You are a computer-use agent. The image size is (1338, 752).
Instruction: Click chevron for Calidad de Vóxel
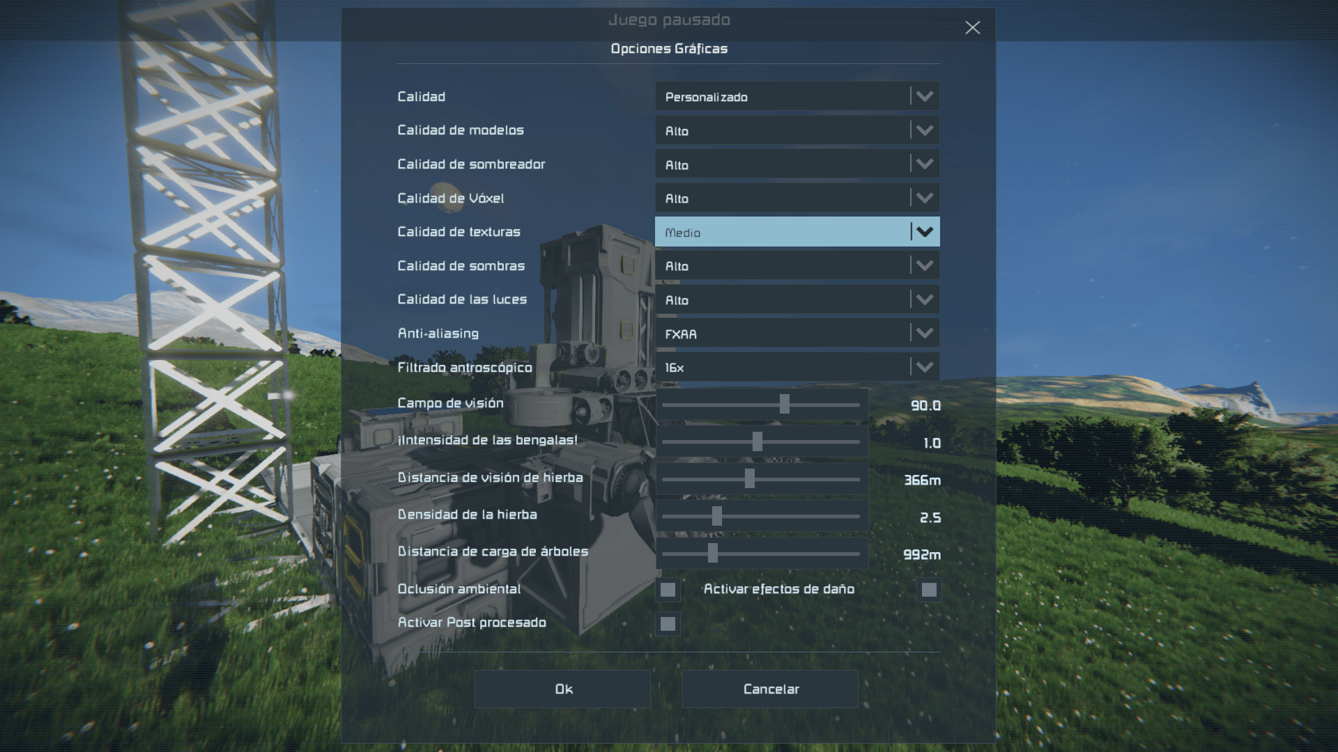pos(924,198)
